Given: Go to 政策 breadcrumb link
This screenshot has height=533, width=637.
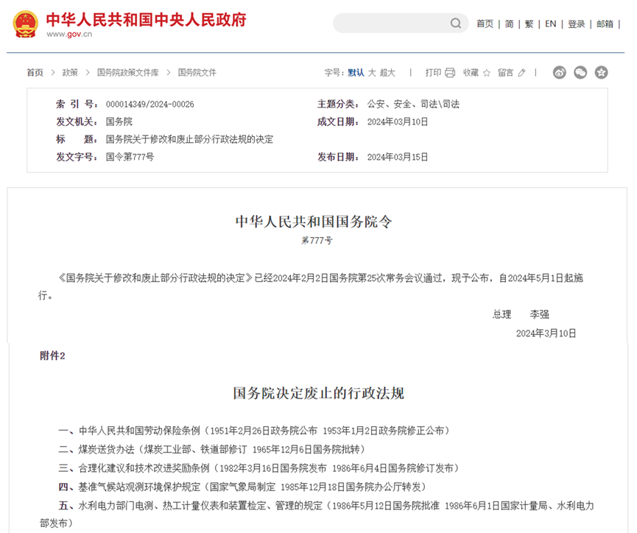Looking at the screenshot, I should pos(70,73).
